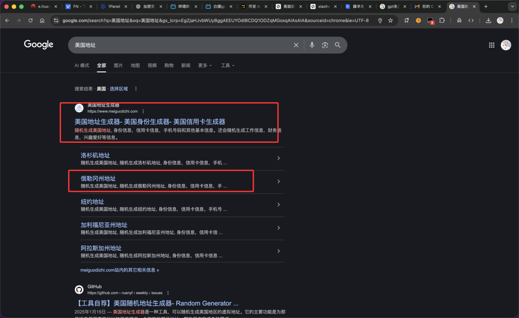Submit search with the magnifier icon
The width and height of the screenshot is (519, 318).
[338, 45]
